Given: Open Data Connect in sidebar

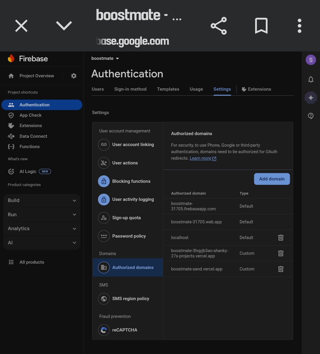Looking at the screenshot, I should 42,136.
